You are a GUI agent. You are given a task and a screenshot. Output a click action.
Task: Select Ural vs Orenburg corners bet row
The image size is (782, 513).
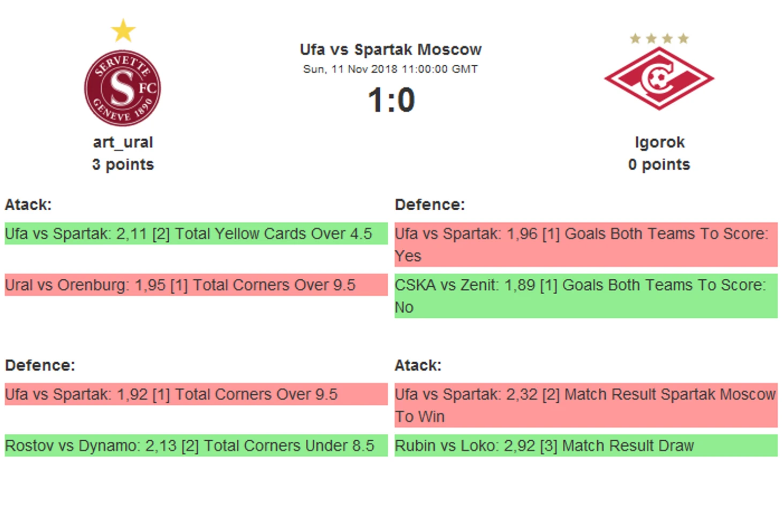point(196,285)
